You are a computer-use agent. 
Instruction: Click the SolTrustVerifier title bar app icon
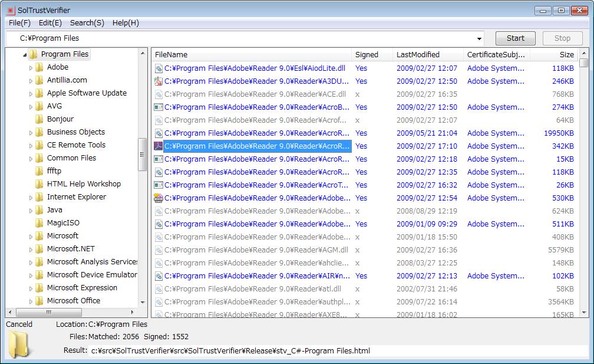pos(11,11)
